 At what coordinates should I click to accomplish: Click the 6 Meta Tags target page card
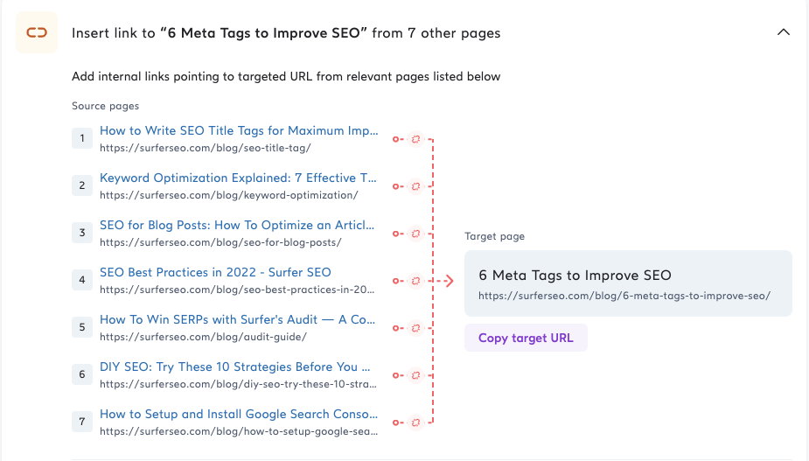[x=628, y=283]
